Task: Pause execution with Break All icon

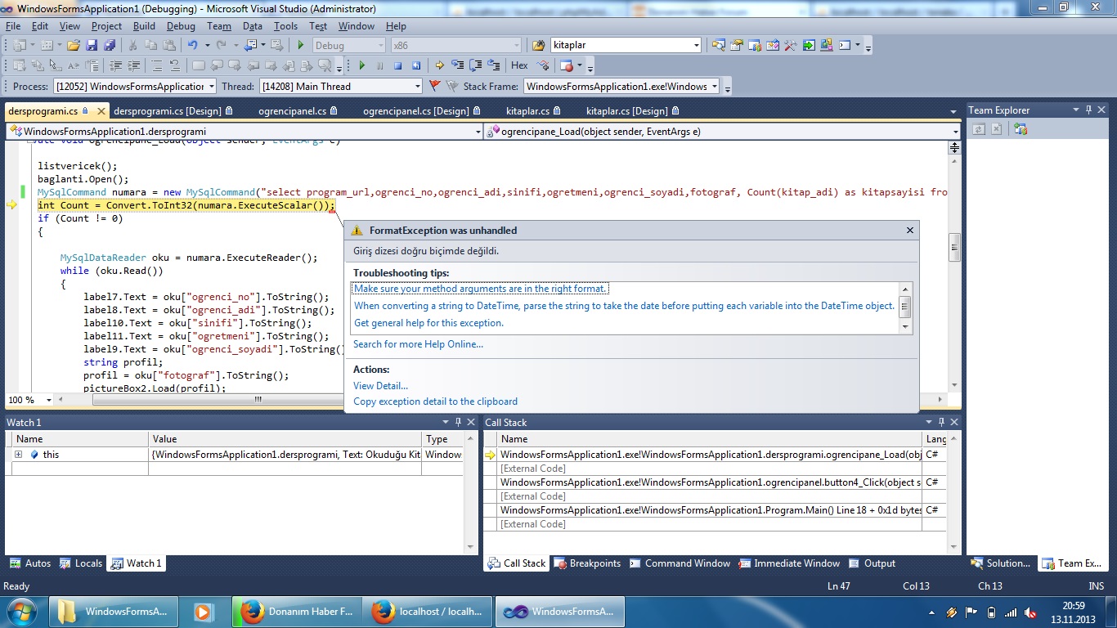Action: pyautogui.click(x=379, y=65)
